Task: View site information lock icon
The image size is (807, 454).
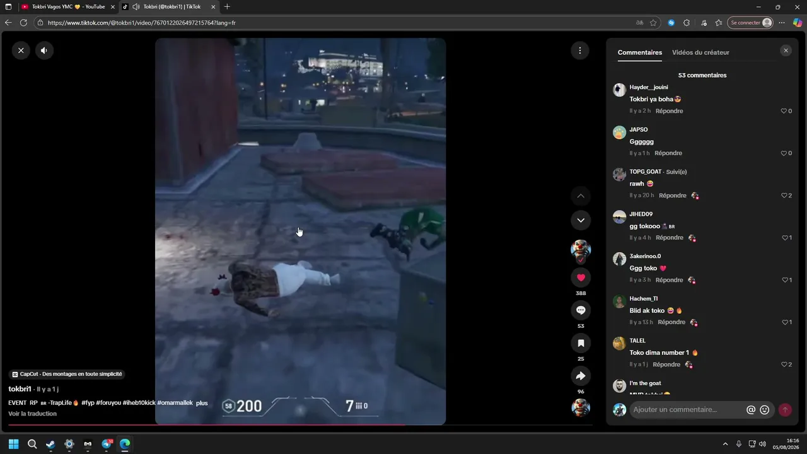Action: point(40,23)
